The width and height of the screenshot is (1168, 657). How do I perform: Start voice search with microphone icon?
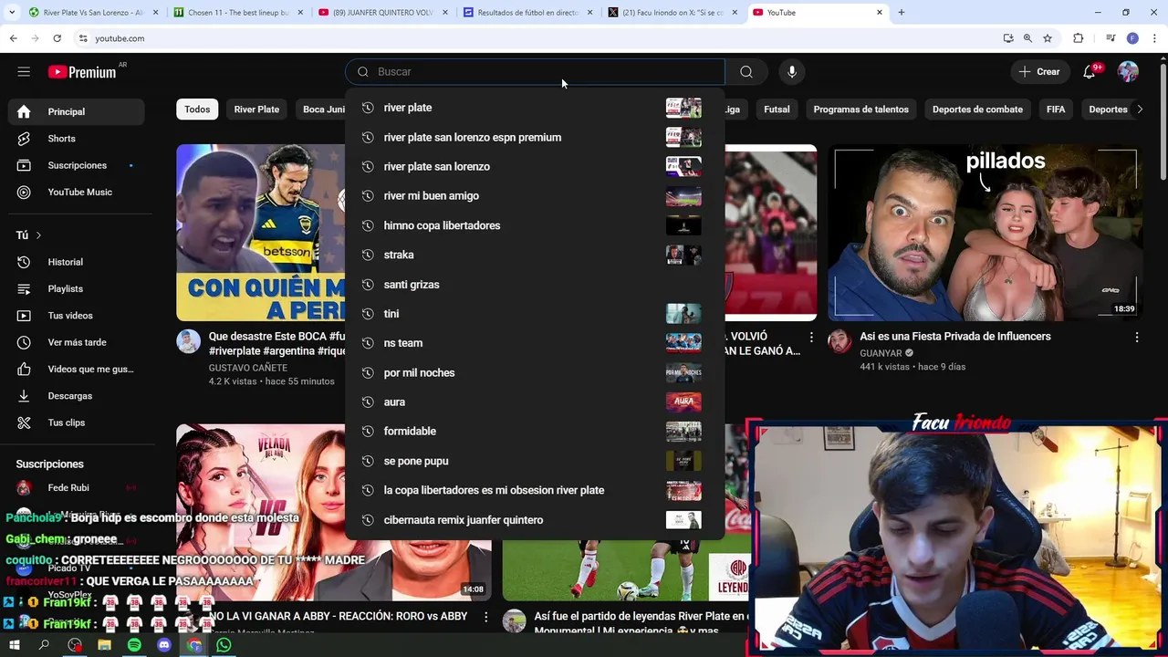(791, 71)
